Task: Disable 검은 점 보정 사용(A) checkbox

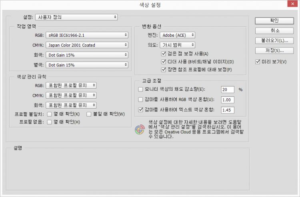Action: tap(164, 54)
